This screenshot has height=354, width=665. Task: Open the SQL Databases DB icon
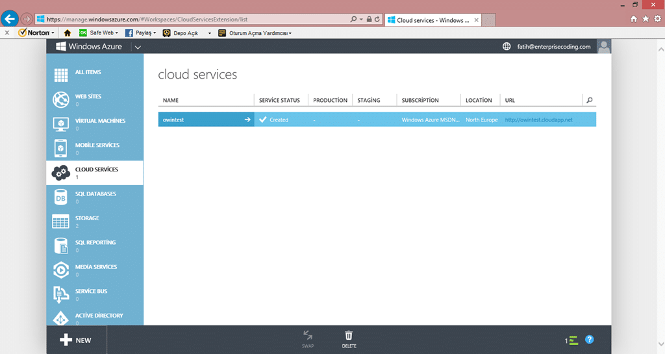coord(60,197)
